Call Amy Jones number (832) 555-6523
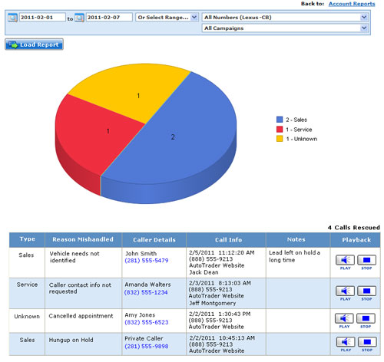This screenshot has height=362, width=384. coord(147,322)
